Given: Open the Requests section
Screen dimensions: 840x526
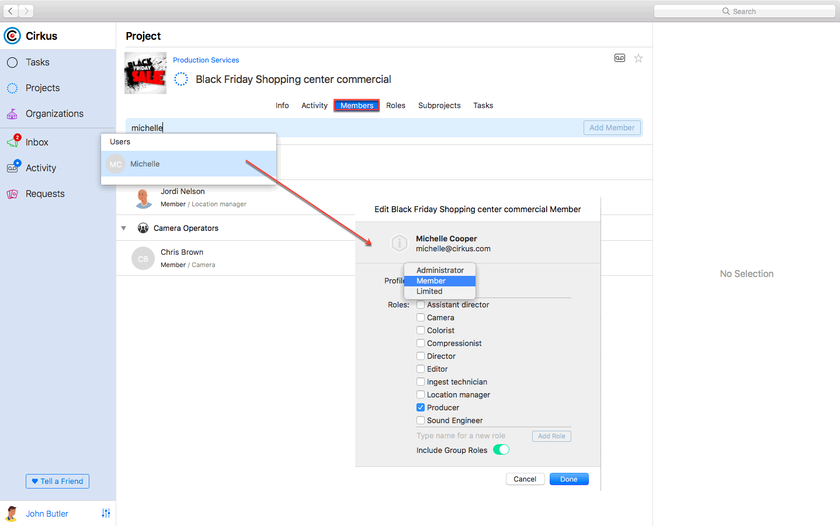Looking at the screenshot, I should [45, 193].
